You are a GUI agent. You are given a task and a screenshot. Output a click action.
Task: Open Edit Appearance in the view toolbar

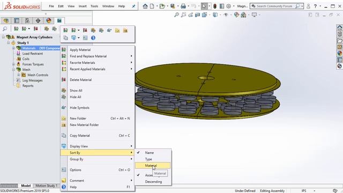click(x=236, y=15)
